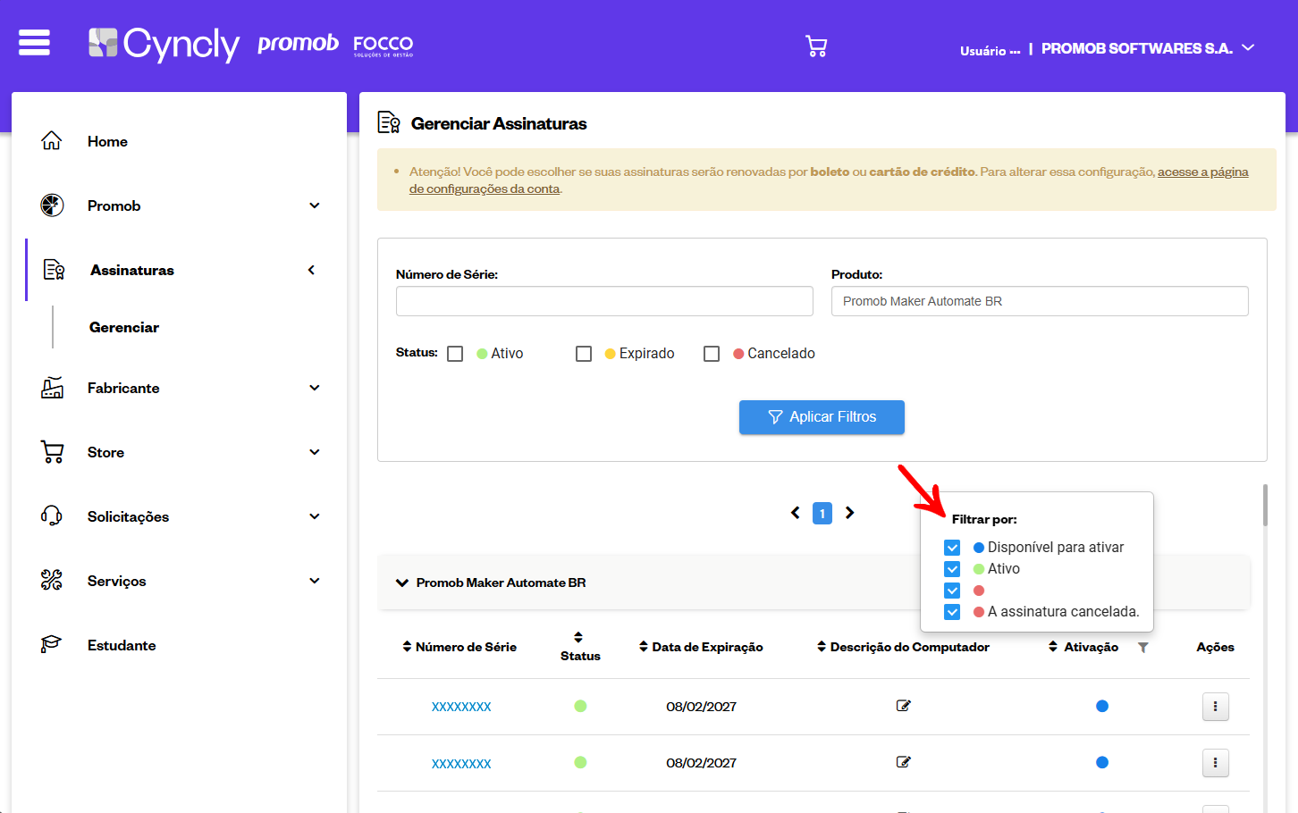This screenshot has width=1298, height=813.
Task: Open Gerenciar under Assinaturas
Action: point(124,327)
